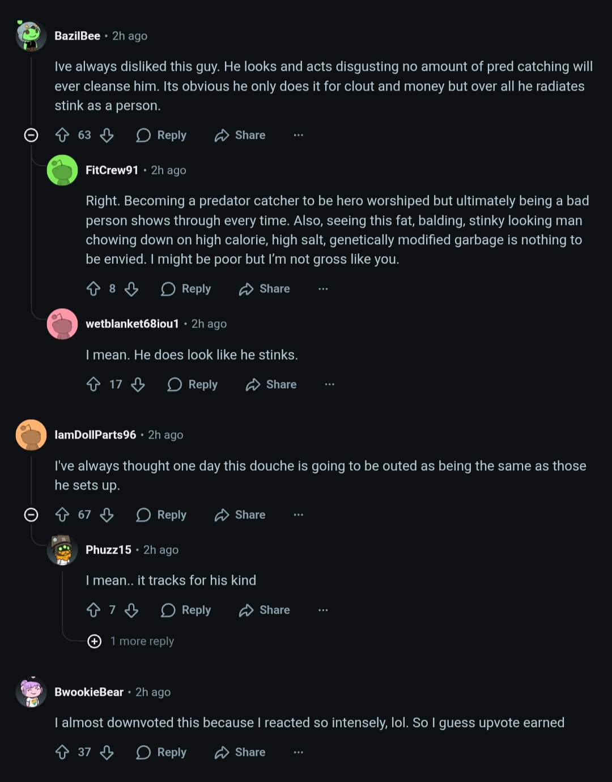Downvote Phuzz15's reply
612x782 pixels.
click(x=131, y=610)
